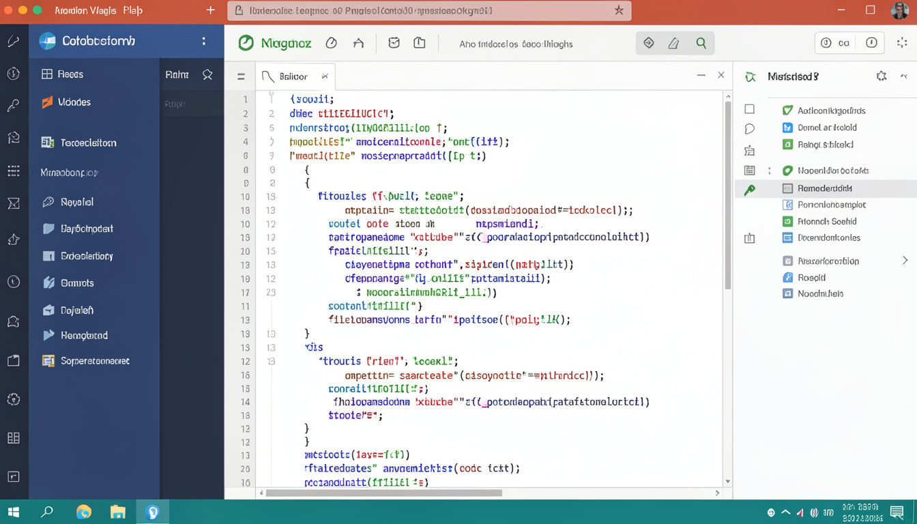Click the pencil edit icon near the search field
This screenshot has width=917, height=524.
pos(674,43)
